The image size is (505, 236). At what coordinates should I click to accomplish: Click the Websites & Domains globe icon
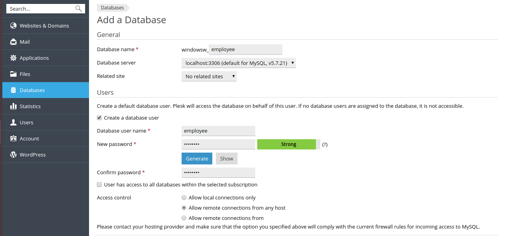coord(13,26)
